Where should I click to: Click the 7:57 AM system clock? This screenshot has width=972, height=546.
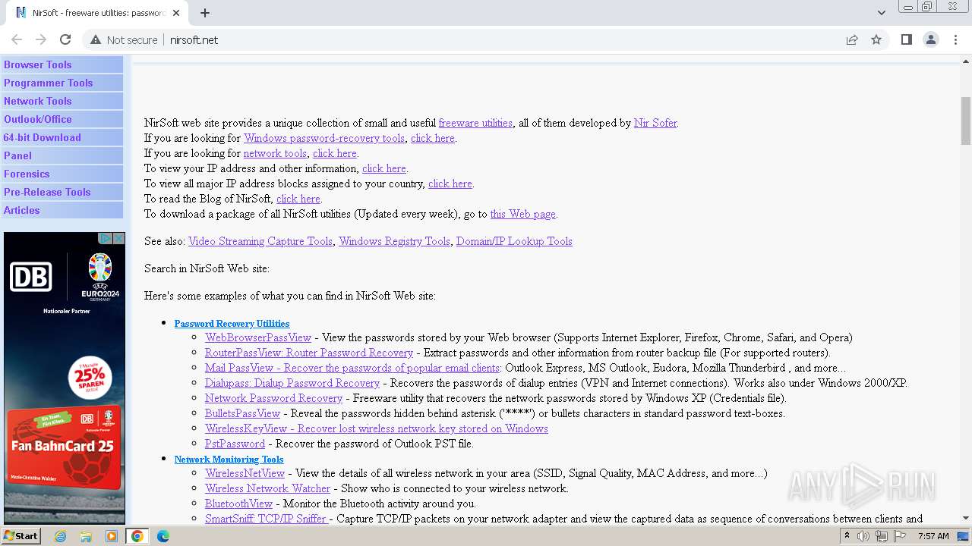933,536
